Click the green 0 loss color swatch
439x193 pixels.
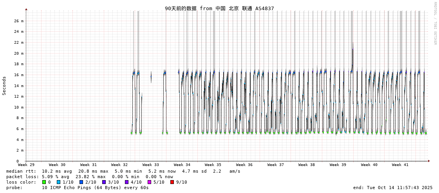(x=44, y=182)
